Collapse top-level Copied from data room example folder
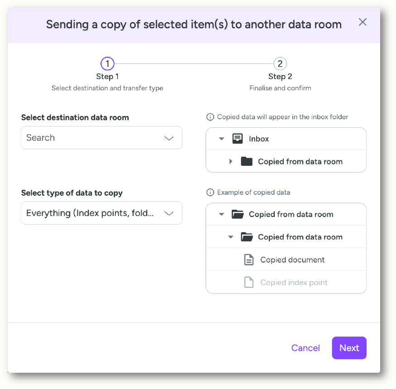 (221, 214)
